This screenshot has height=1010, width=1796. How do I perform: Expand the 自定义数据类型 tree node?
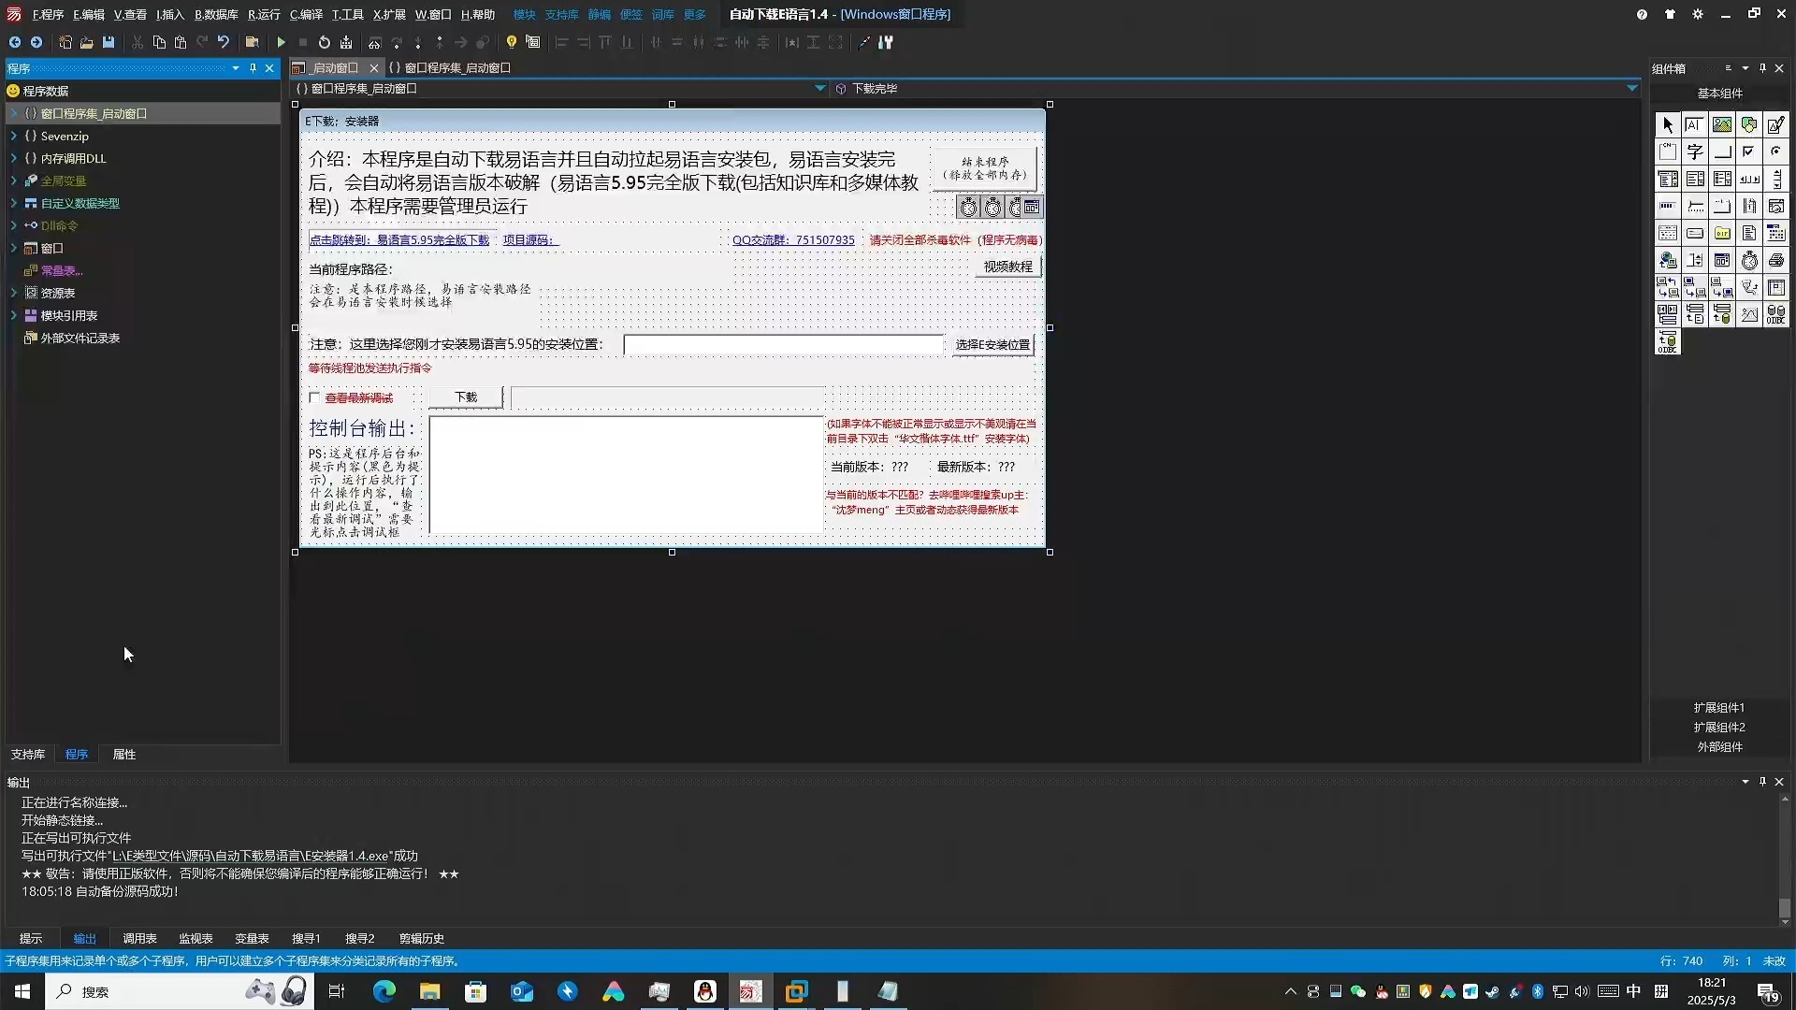[x=13, y=203]
